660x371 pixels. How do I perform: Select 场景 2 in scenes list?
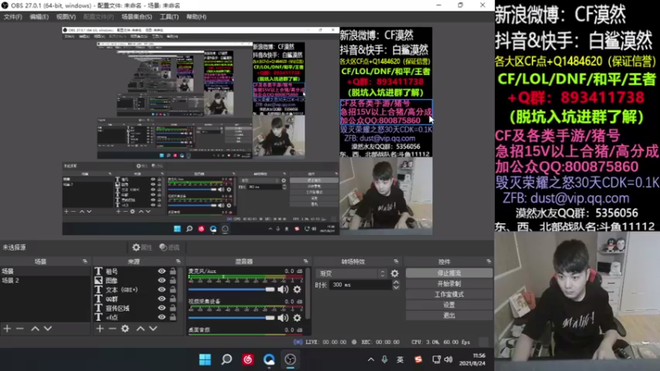(45, 280)
